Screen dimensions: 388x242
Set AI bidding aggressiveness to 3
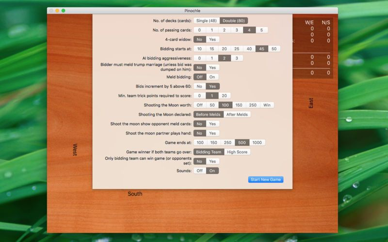(237, 58)
